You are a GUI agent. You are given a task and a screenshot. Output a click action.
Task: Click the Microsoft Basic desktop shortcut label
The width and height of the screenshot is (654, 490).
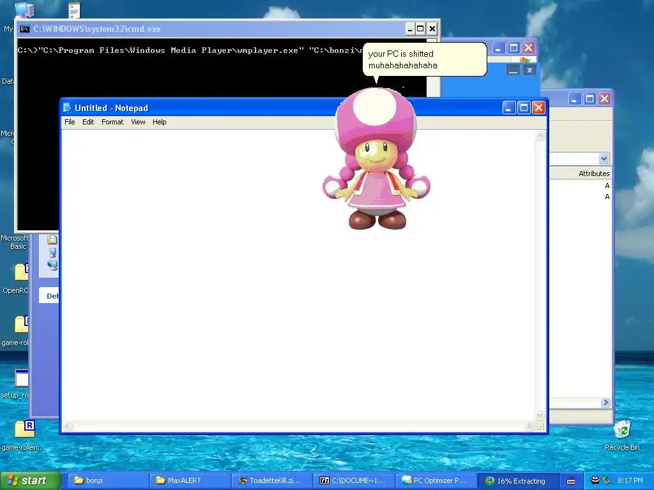tap(14, 242)
